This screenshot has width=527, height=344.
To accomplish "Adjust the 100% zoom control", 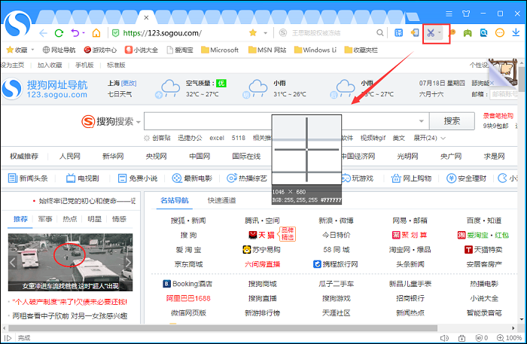I will tap(509, 338).
